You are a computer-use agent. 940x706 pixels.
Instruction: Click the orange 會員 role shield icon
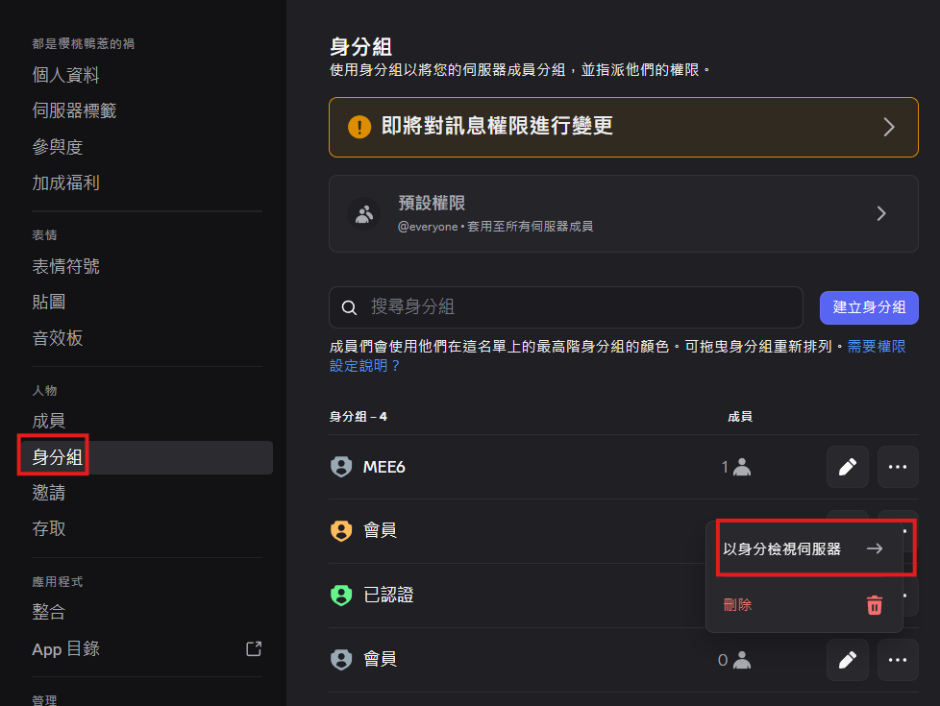coord(341,530)
